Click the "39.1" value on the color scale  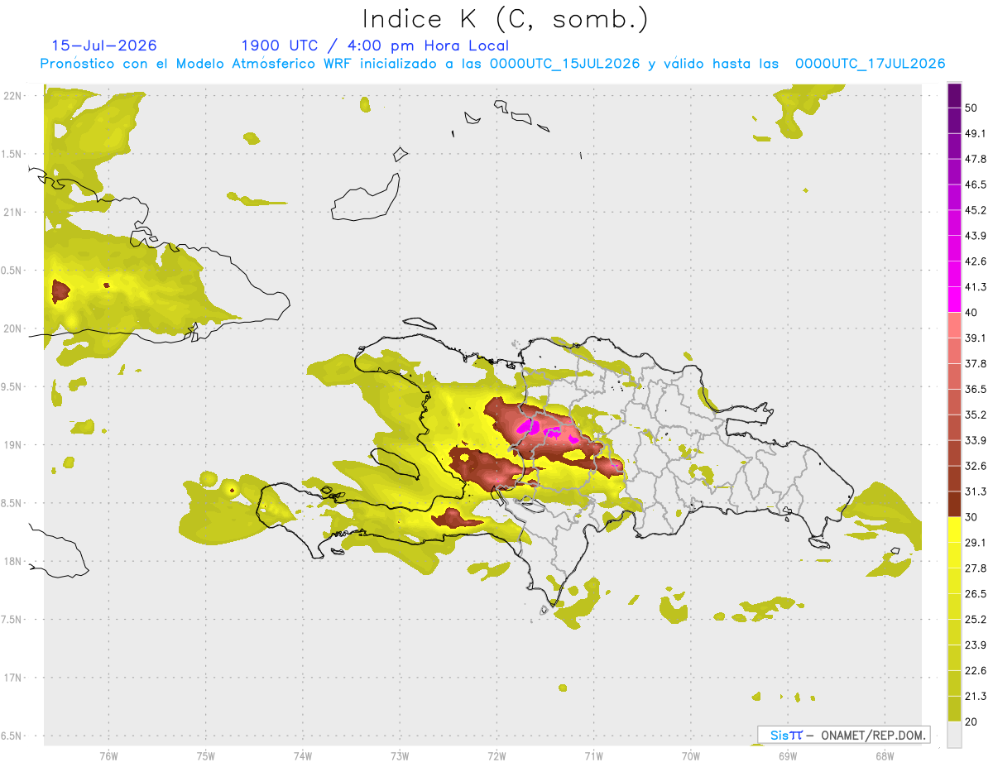[x=976, y=338]
